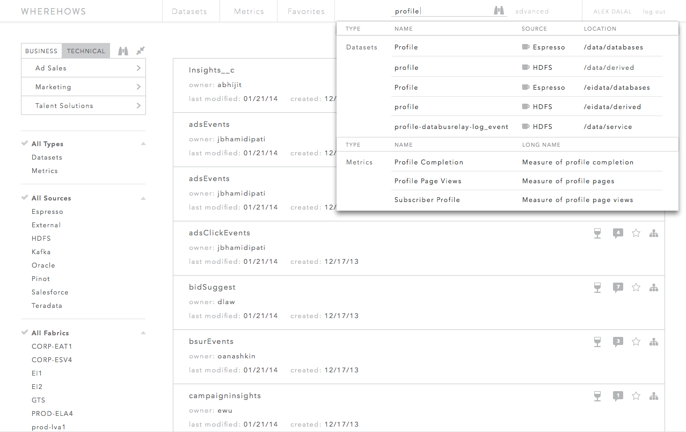The height and width of the screenshot is (432, 686).
Task: Click the tag icon for the /data/databases Profile row
Action: pos(526,47)
